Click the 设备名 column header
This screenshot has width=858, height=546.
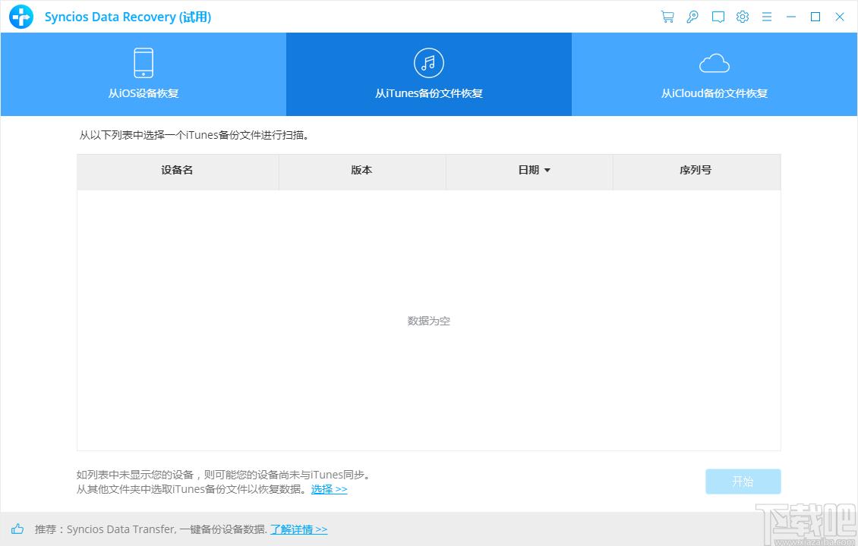click(x=177, y=171)
